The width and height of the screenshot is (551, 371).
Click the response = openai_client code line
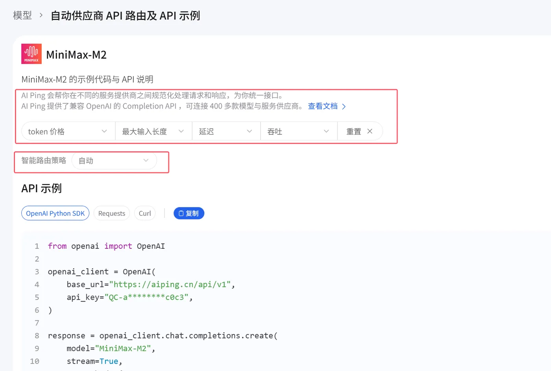point(163,336)
